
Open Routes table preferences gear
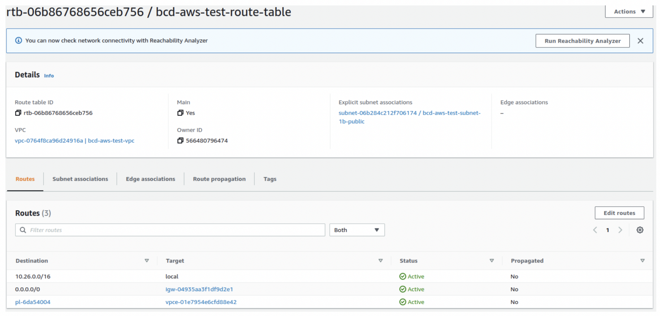tap(640, 230)
